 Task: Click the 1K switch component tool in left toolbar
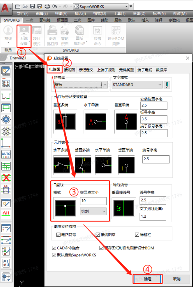(x=6, y=189)
